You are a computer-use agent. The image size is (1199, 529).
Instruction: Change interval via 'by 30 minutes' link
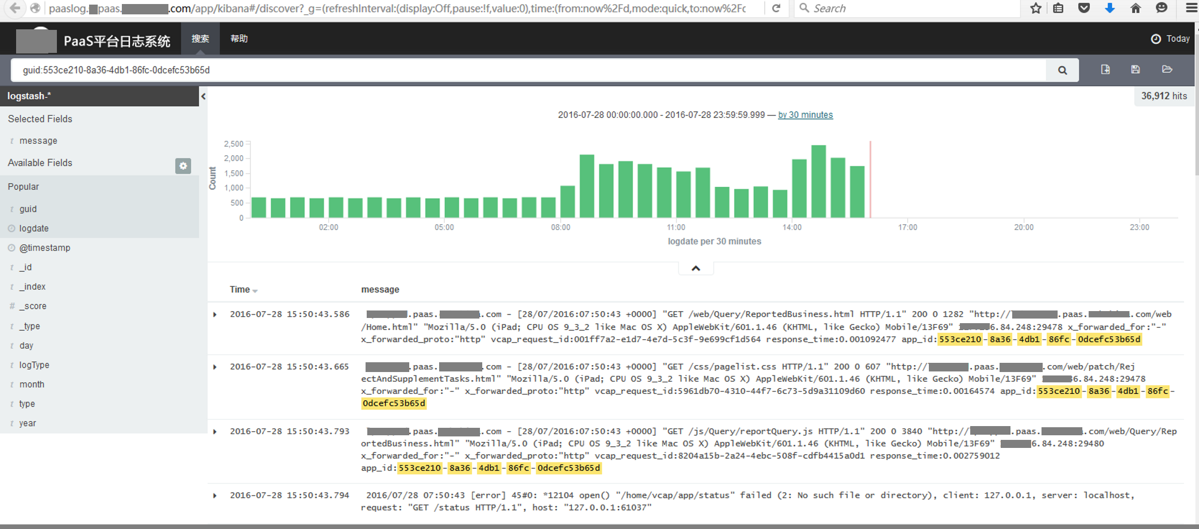805,115
